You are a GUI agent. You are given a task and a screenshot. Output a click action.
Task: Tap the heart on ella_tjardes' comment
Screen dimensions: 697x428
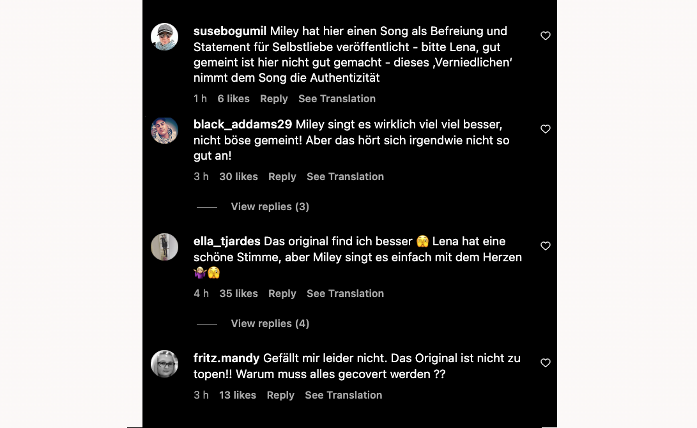tap(546, 246)
